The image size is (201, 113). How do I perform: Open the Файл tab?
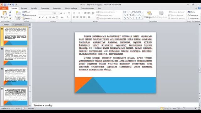(4, 8)
